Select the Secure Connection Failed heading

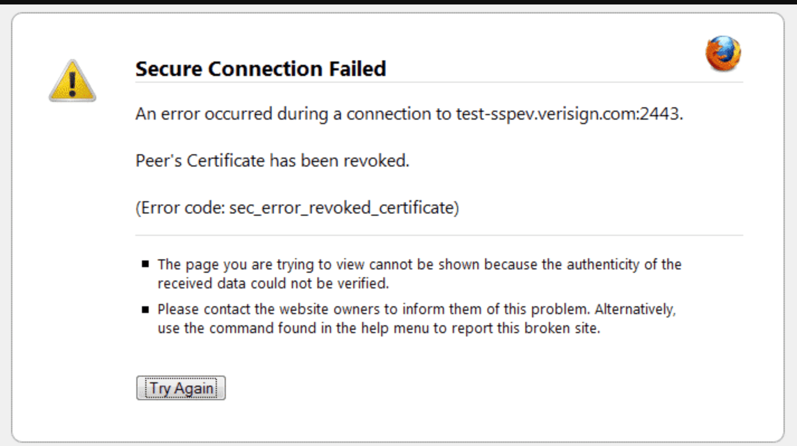coord(260,68)
